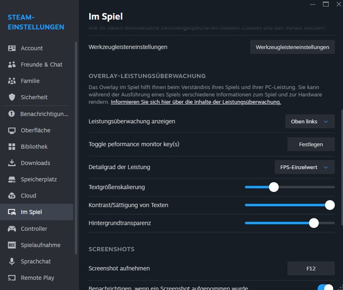
Task: Close the Steam settings window
Action: pyautogui.click(x=339, y=4)
